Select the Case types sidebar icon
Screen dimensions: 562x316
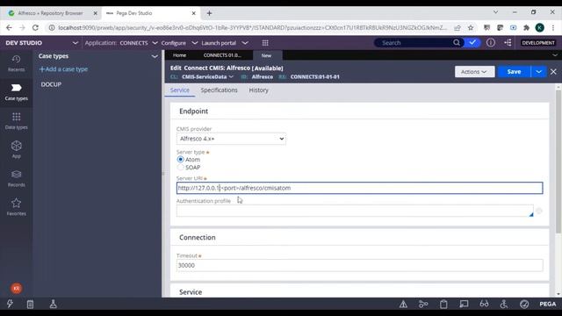pos(16,92)
